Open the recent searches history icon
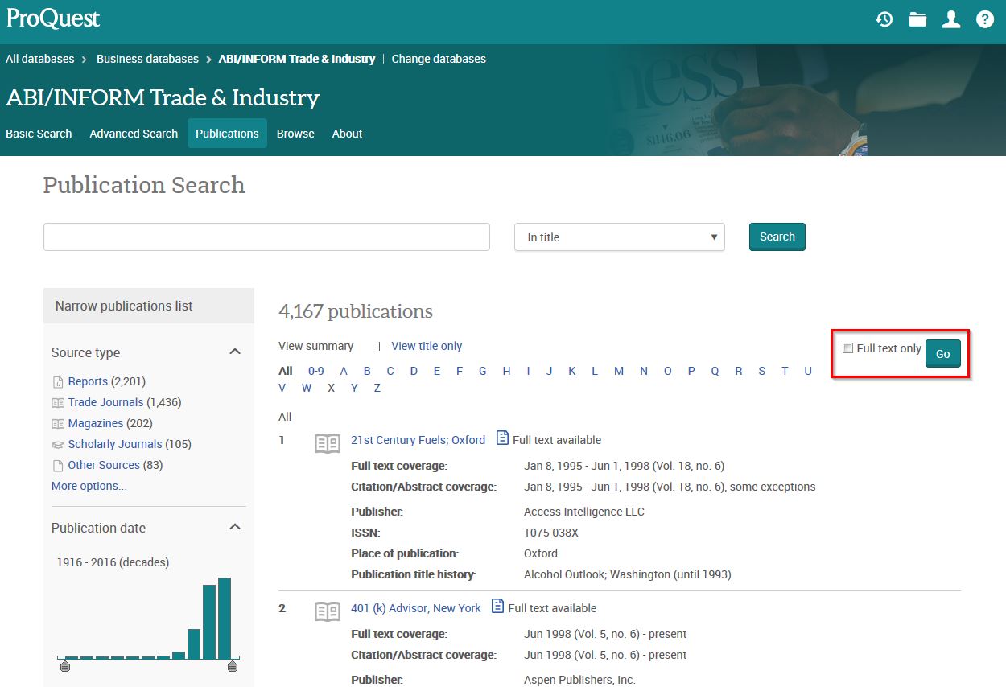 click(x=884, y=19)
